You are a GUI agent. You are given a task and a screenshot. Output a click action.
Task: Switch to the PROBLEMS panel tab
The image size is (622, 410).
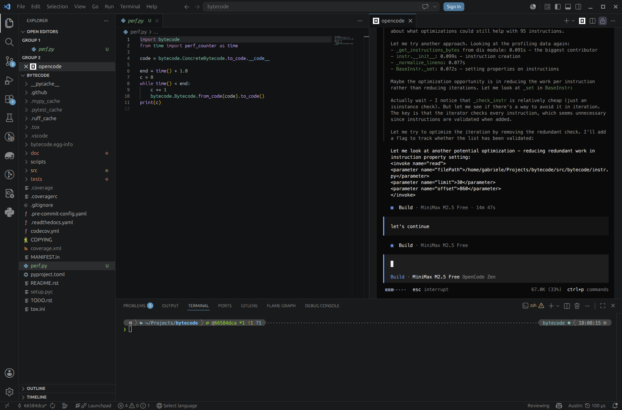click(138, 306)
